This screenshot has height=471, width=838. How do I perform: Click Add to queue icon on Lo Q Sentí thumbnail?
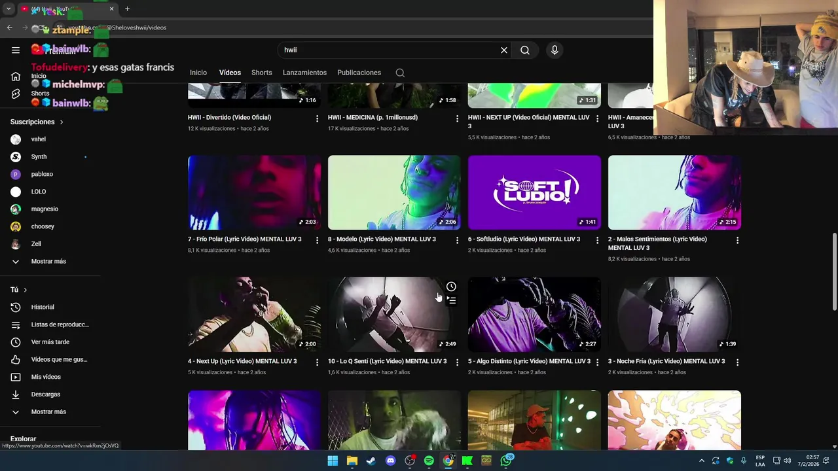(x=451, y=300)
